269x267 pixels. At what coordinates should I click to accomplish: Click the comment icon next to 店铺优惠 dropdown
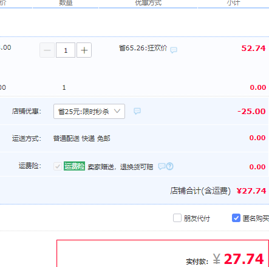[x=137, y=111]
